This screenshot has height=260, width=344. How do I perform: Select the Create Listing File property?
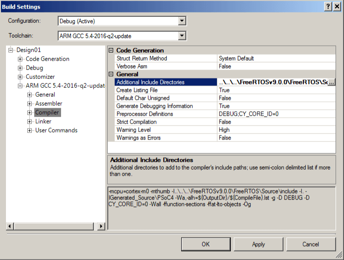pyautogui.click(x=166, y=90)
